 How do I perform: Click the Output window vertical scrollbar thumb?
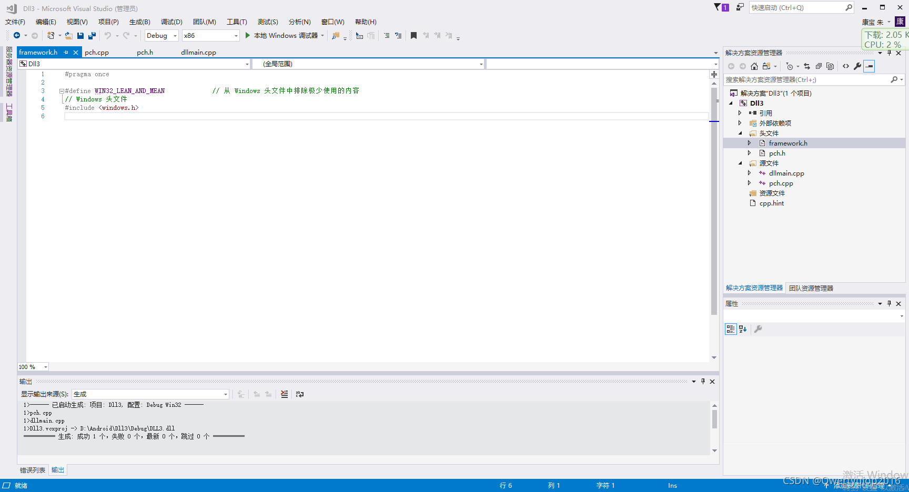714,419
